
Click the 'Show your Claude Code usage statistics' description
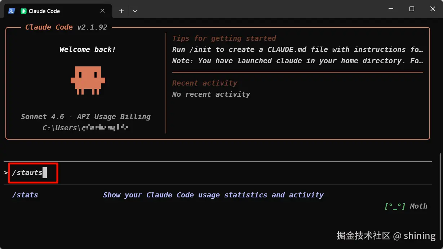[213, 195]
